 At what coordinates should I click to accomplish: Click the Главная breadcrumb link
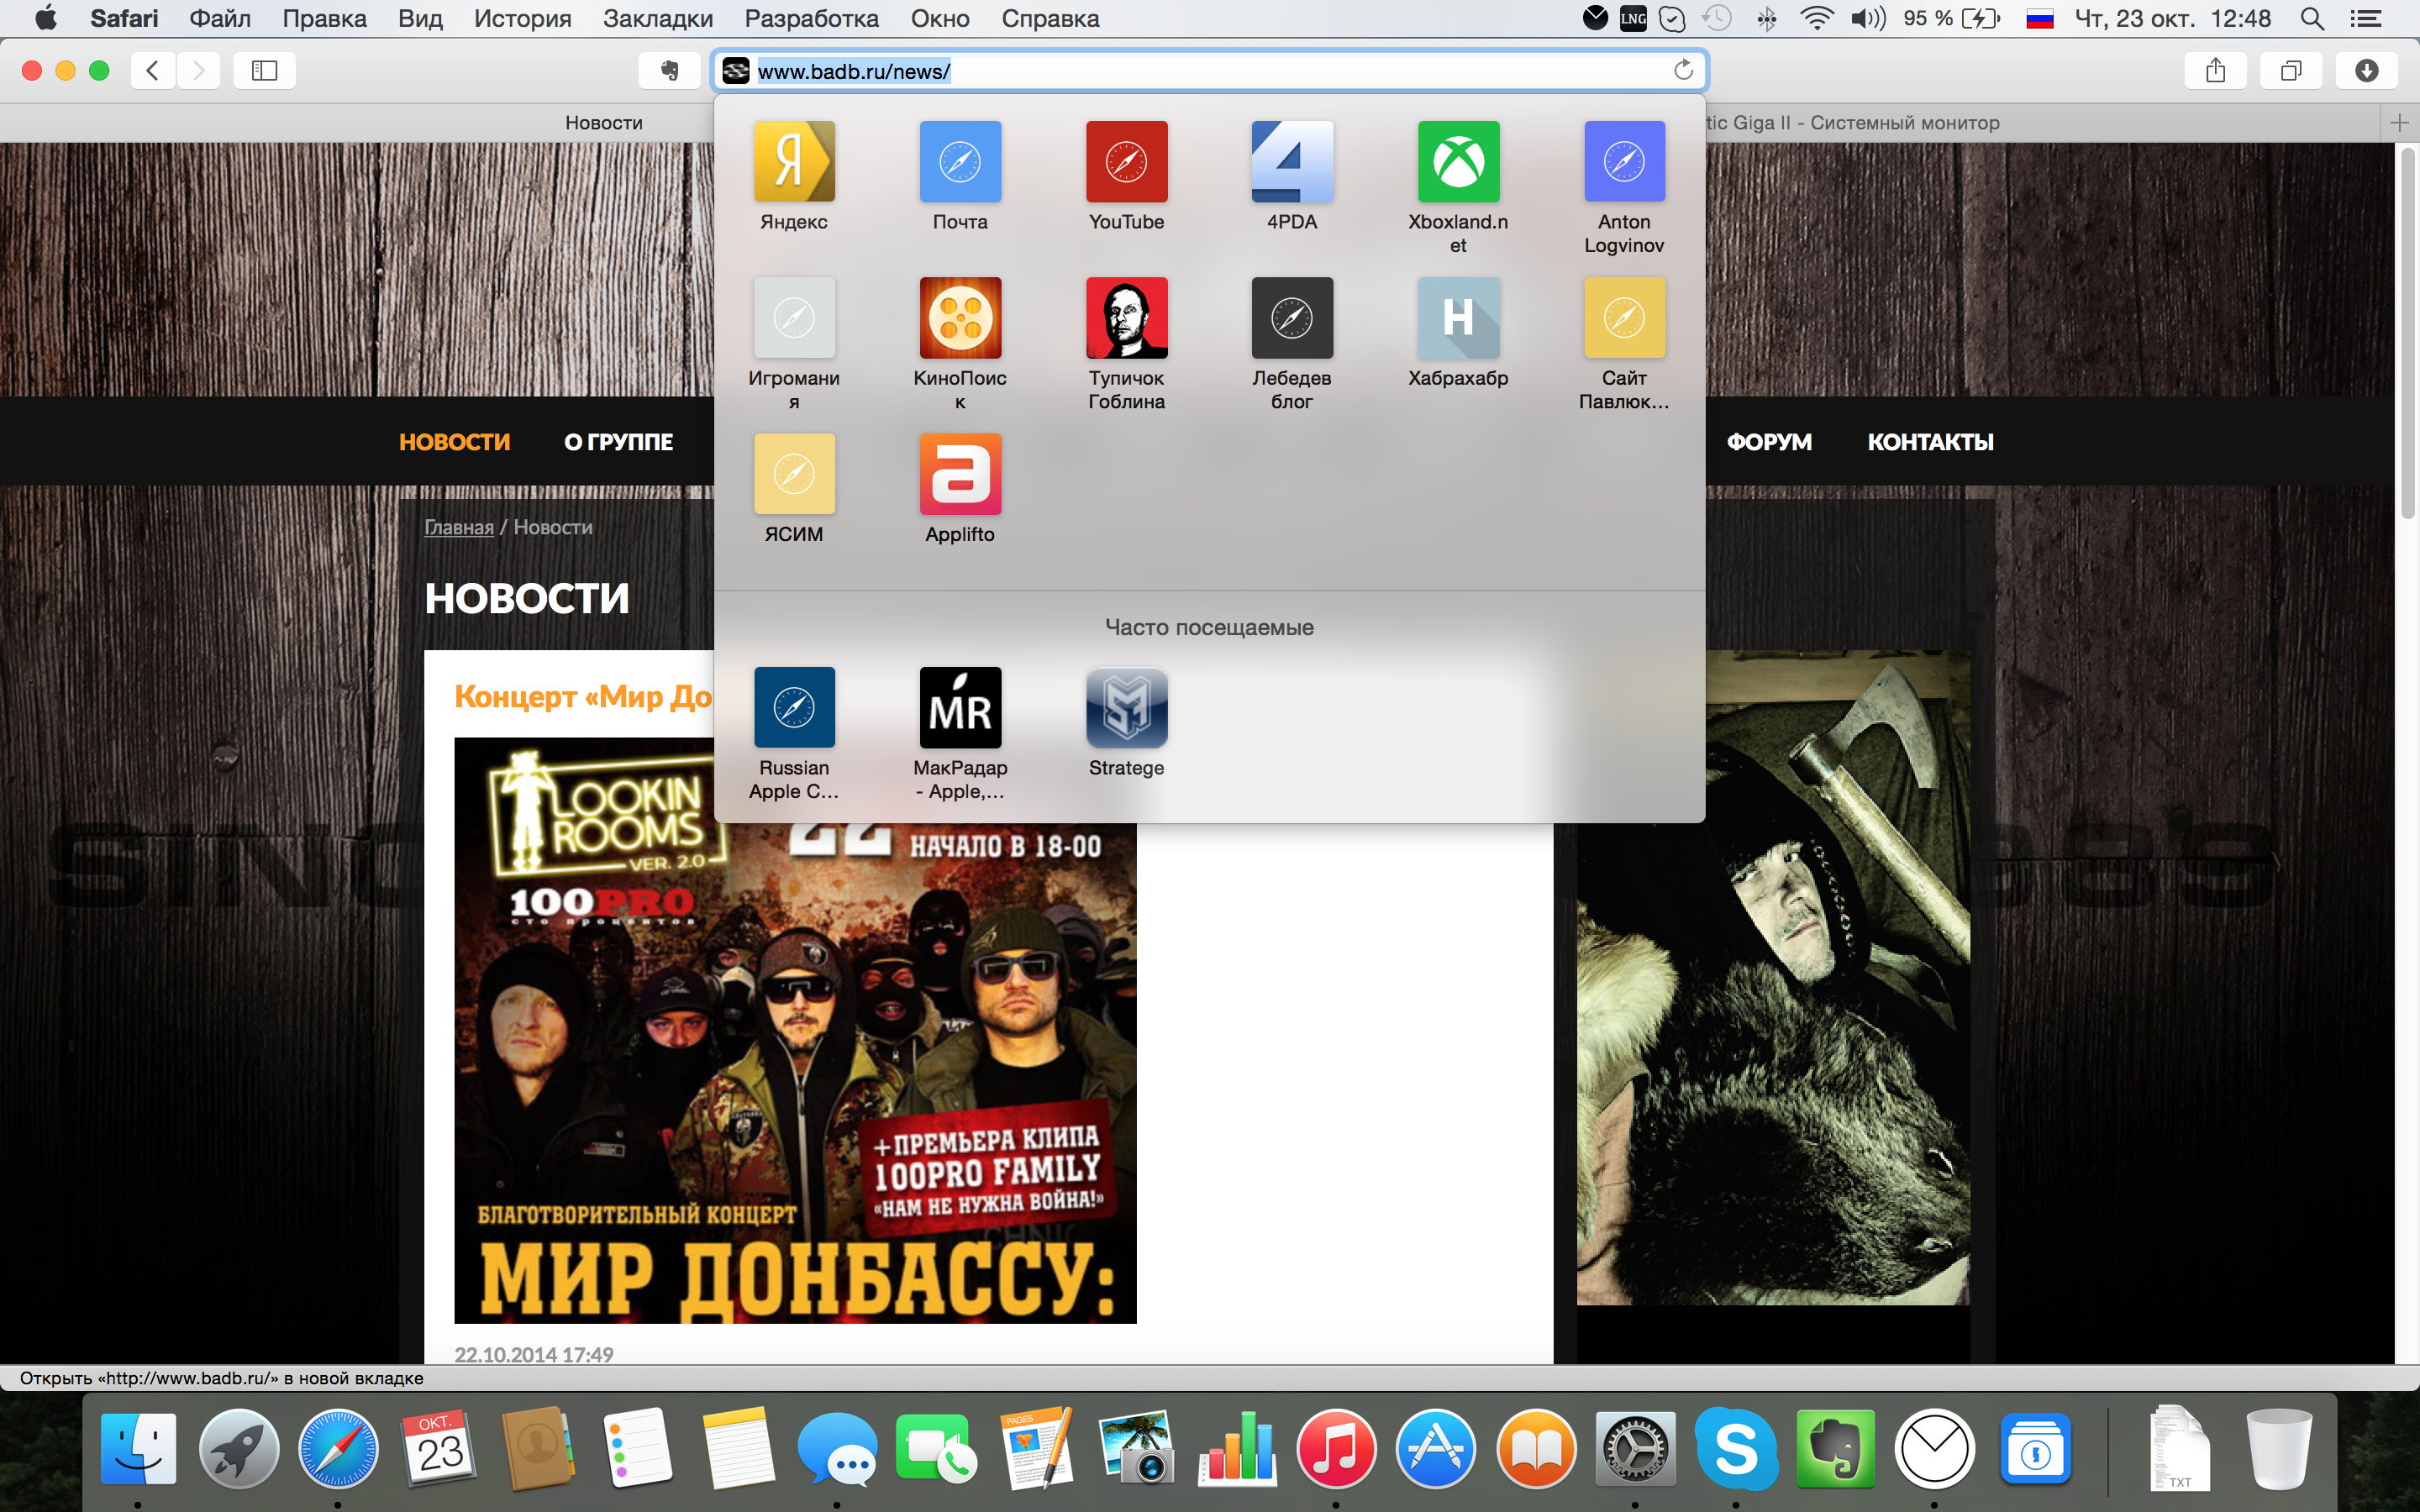(459, 527)
